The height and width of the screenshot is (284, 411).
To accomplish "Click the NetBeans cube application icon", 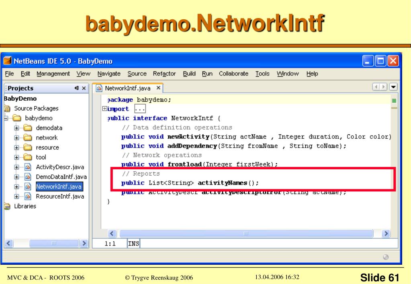I will (7, 61).
